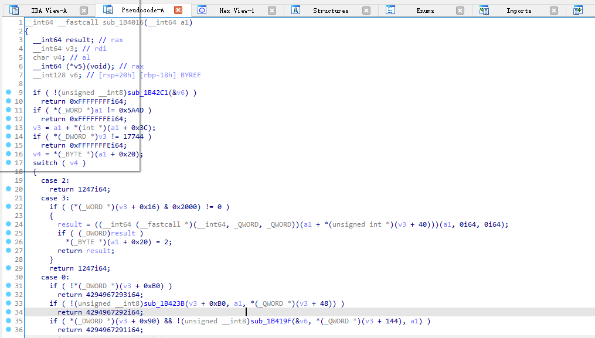Toggle the breakpoint dot on line 9
This screenshot has width=595, height=338.
(x=8, y=93)
